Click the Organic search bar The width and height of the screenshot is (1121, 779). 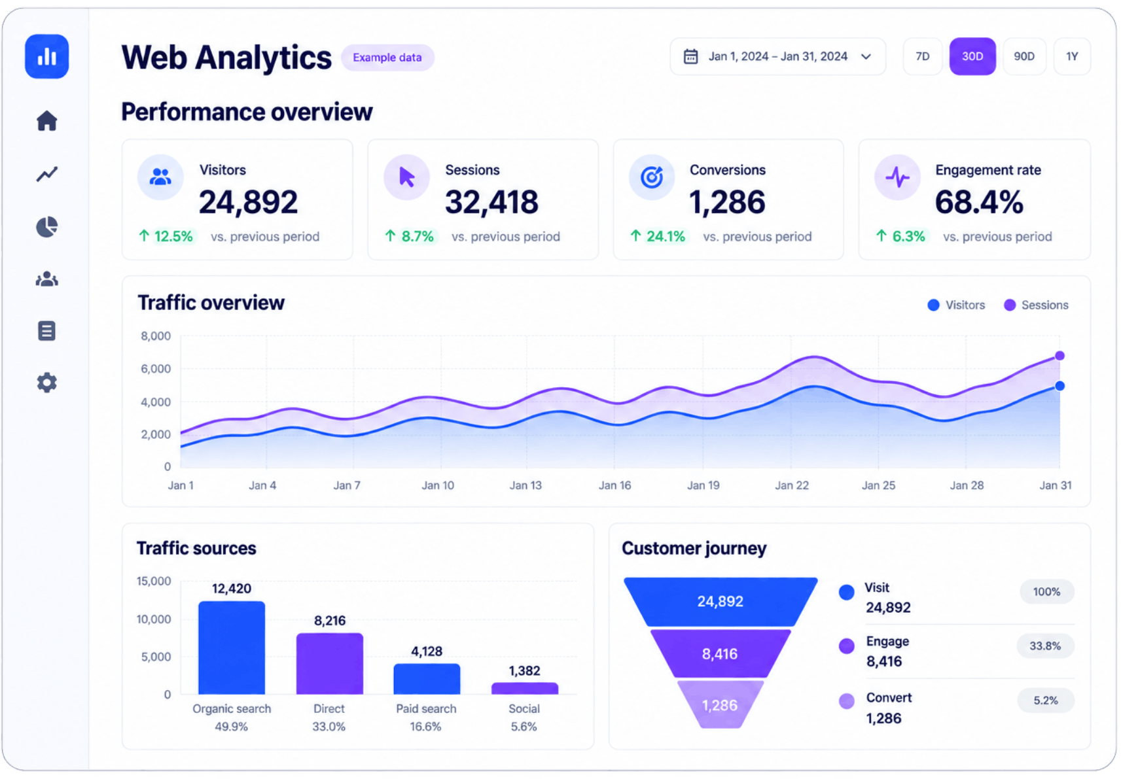pyautogui.click(x=232, y=648)
